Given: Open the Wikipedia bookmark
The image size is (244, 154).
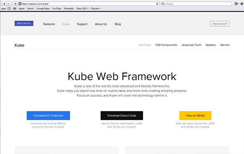Looking at the screenshot, I should 69,8.
